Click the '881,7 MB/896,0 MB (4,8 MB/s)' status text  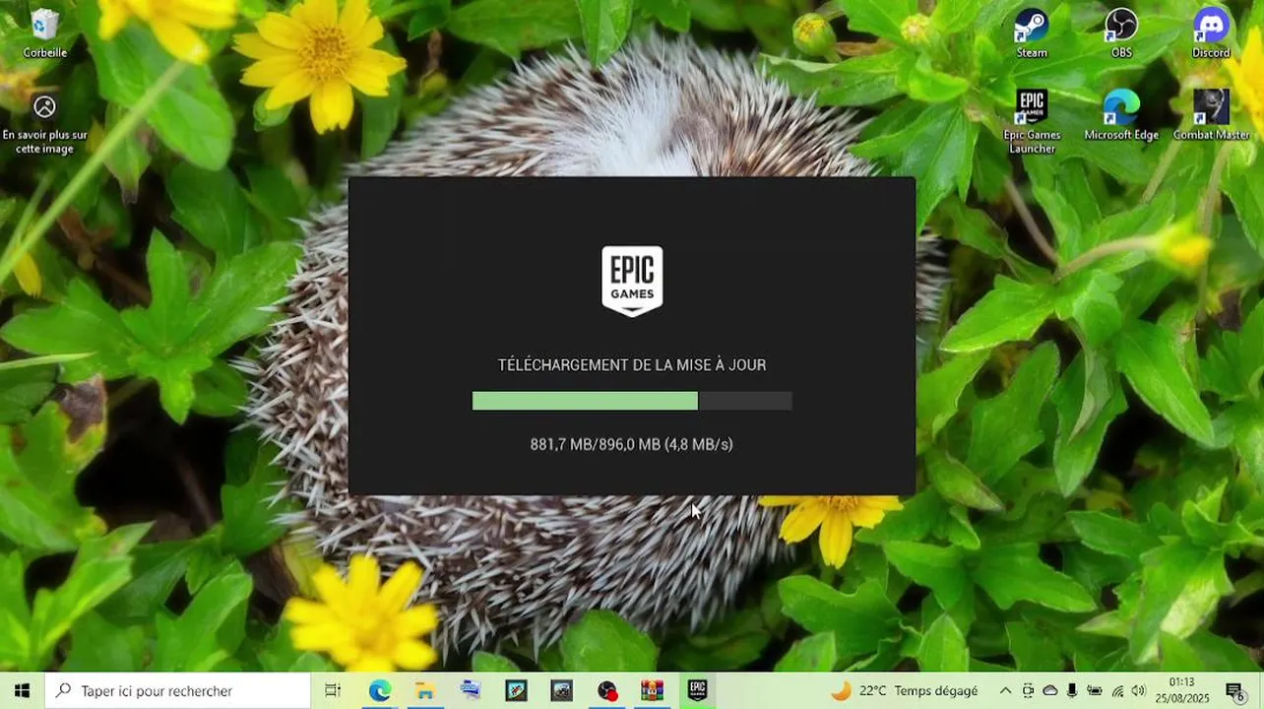(x=632, y=444)
